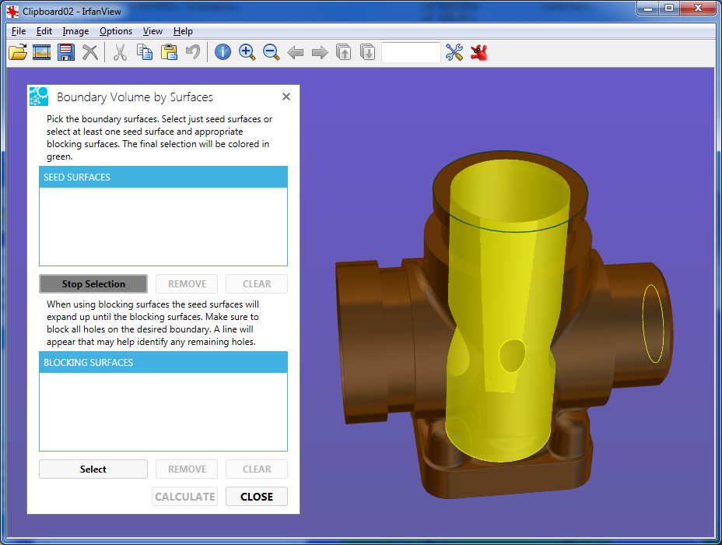Open the Properties/Settings tools icon
This screenshot has height=545, width=722.
[454, 52]
